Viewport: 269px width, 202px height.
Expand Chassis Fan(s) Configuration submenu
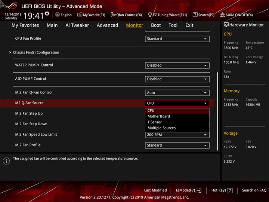[x=36, y=52]
